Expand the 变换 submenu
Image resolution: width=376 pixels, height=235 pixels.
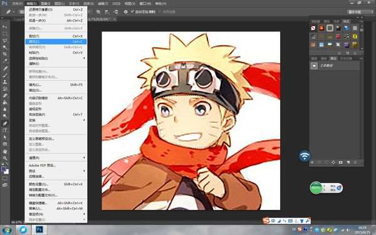click(x=84, y=120)
